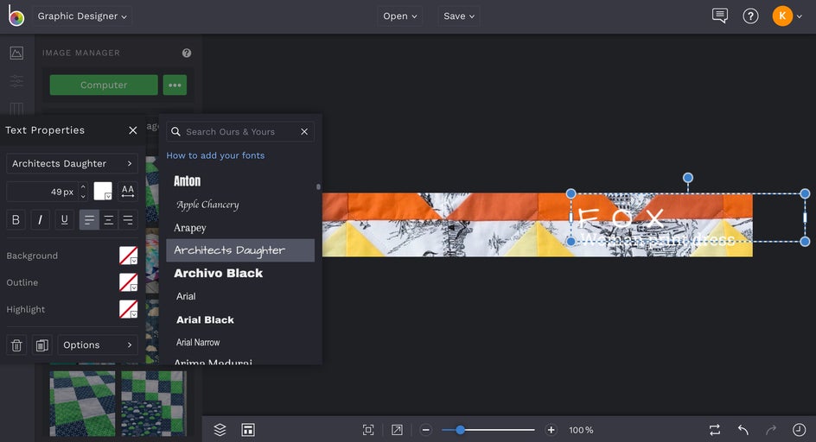Image resolution: width=816 pixels, height=442 pixels.
Task: Align text right
Action: point(128,220)
